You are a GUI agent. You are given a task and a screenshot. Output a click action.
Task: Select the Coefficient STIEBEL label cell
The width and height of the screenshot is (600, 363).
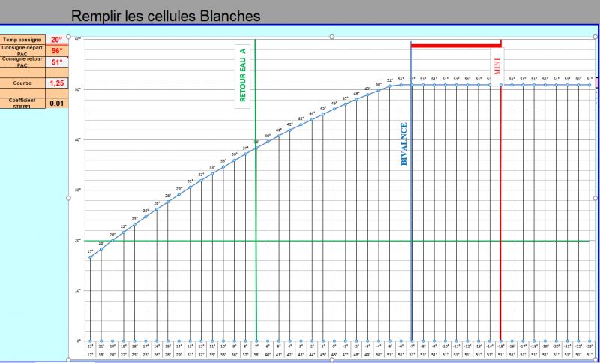tap(22, 103)
